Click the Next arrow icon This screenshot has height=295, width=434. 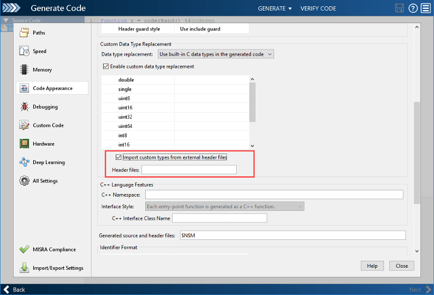428,289
